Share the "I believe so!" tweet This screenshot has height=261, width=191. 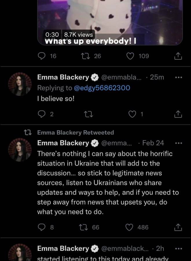tap(178, 114)
